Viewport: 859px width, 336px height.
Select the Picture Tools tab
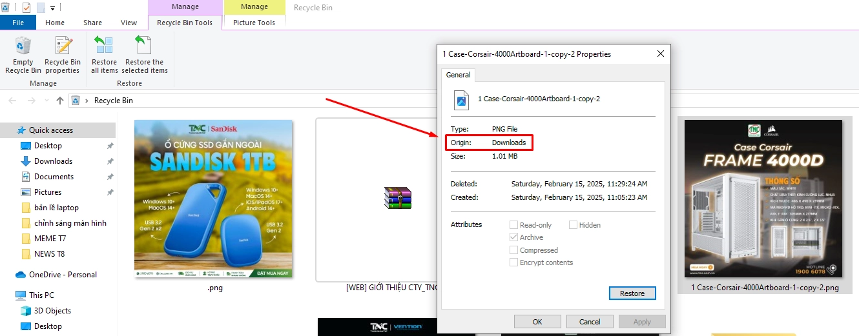(254, 23)
